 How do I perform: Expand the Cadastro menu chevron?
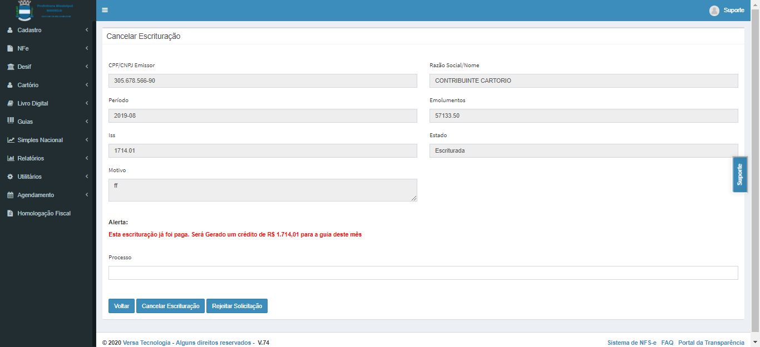(87, 30)
